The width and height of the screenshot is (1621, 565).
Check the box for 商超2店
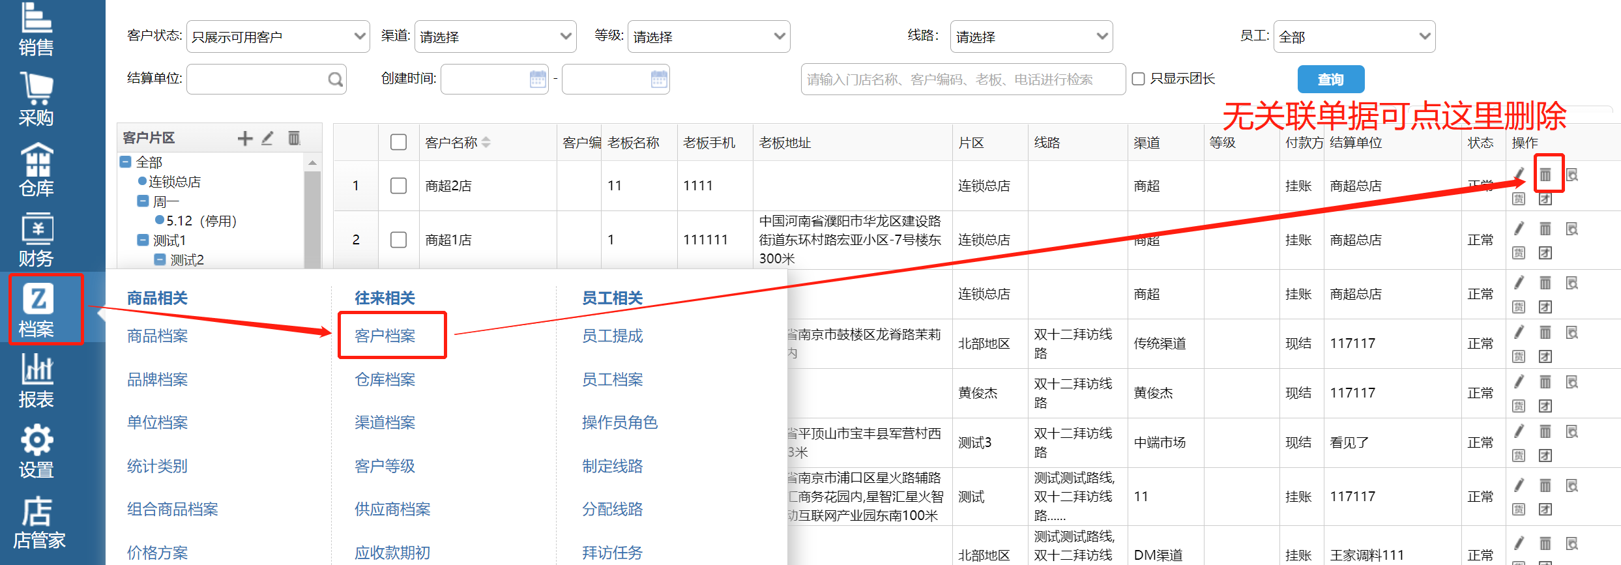point(398,186)
